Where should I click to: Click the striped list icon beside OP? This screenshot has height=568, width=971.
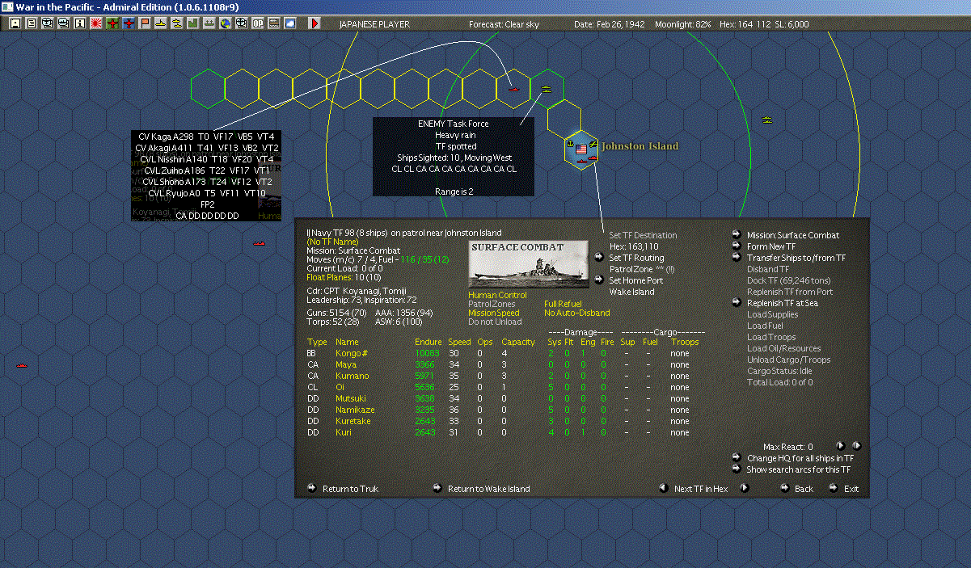coord(274,23)
